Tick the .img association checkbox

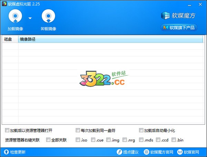coord(108,139)
